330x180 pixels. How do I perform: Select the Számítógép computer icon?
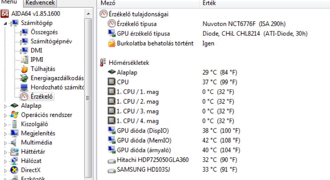pyautogui.click(x=15, y=23)
